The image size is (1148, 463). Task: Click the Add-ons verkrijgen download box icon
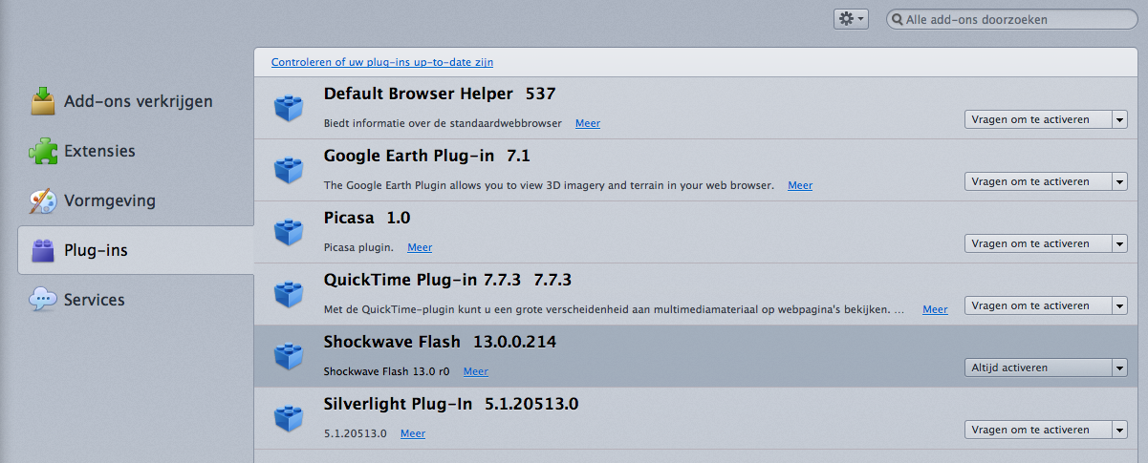coord(43,101)
